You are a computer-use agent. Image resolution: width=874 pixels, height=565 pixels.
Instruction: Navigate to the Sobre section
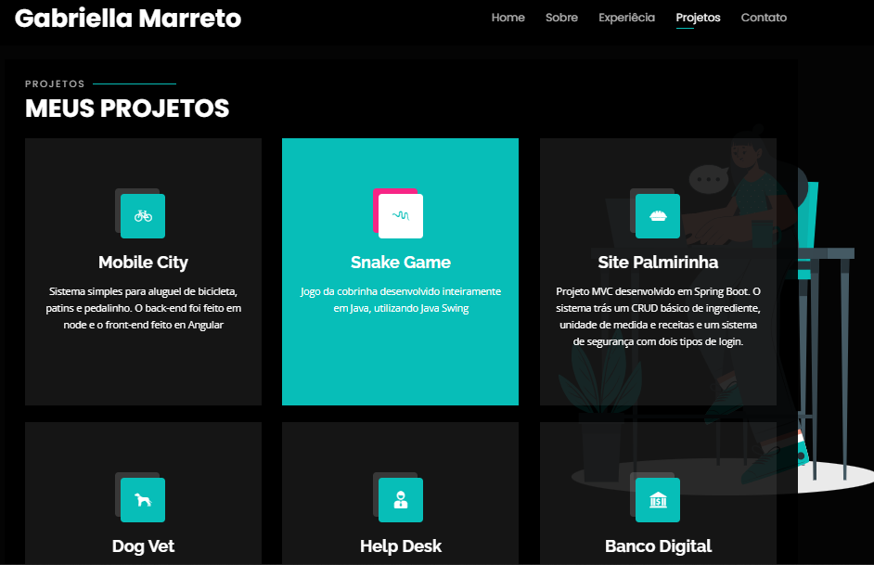pyautogui.click(x=561, y=17)
